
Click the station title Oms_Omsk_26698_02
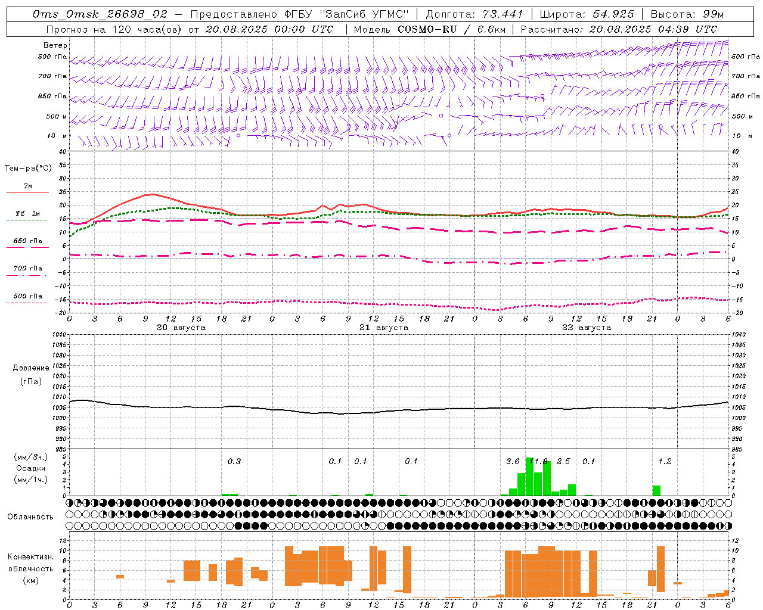click(100, 14)
